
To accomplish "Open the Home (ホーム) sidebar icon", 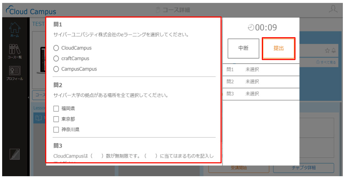I will (14, 30).
